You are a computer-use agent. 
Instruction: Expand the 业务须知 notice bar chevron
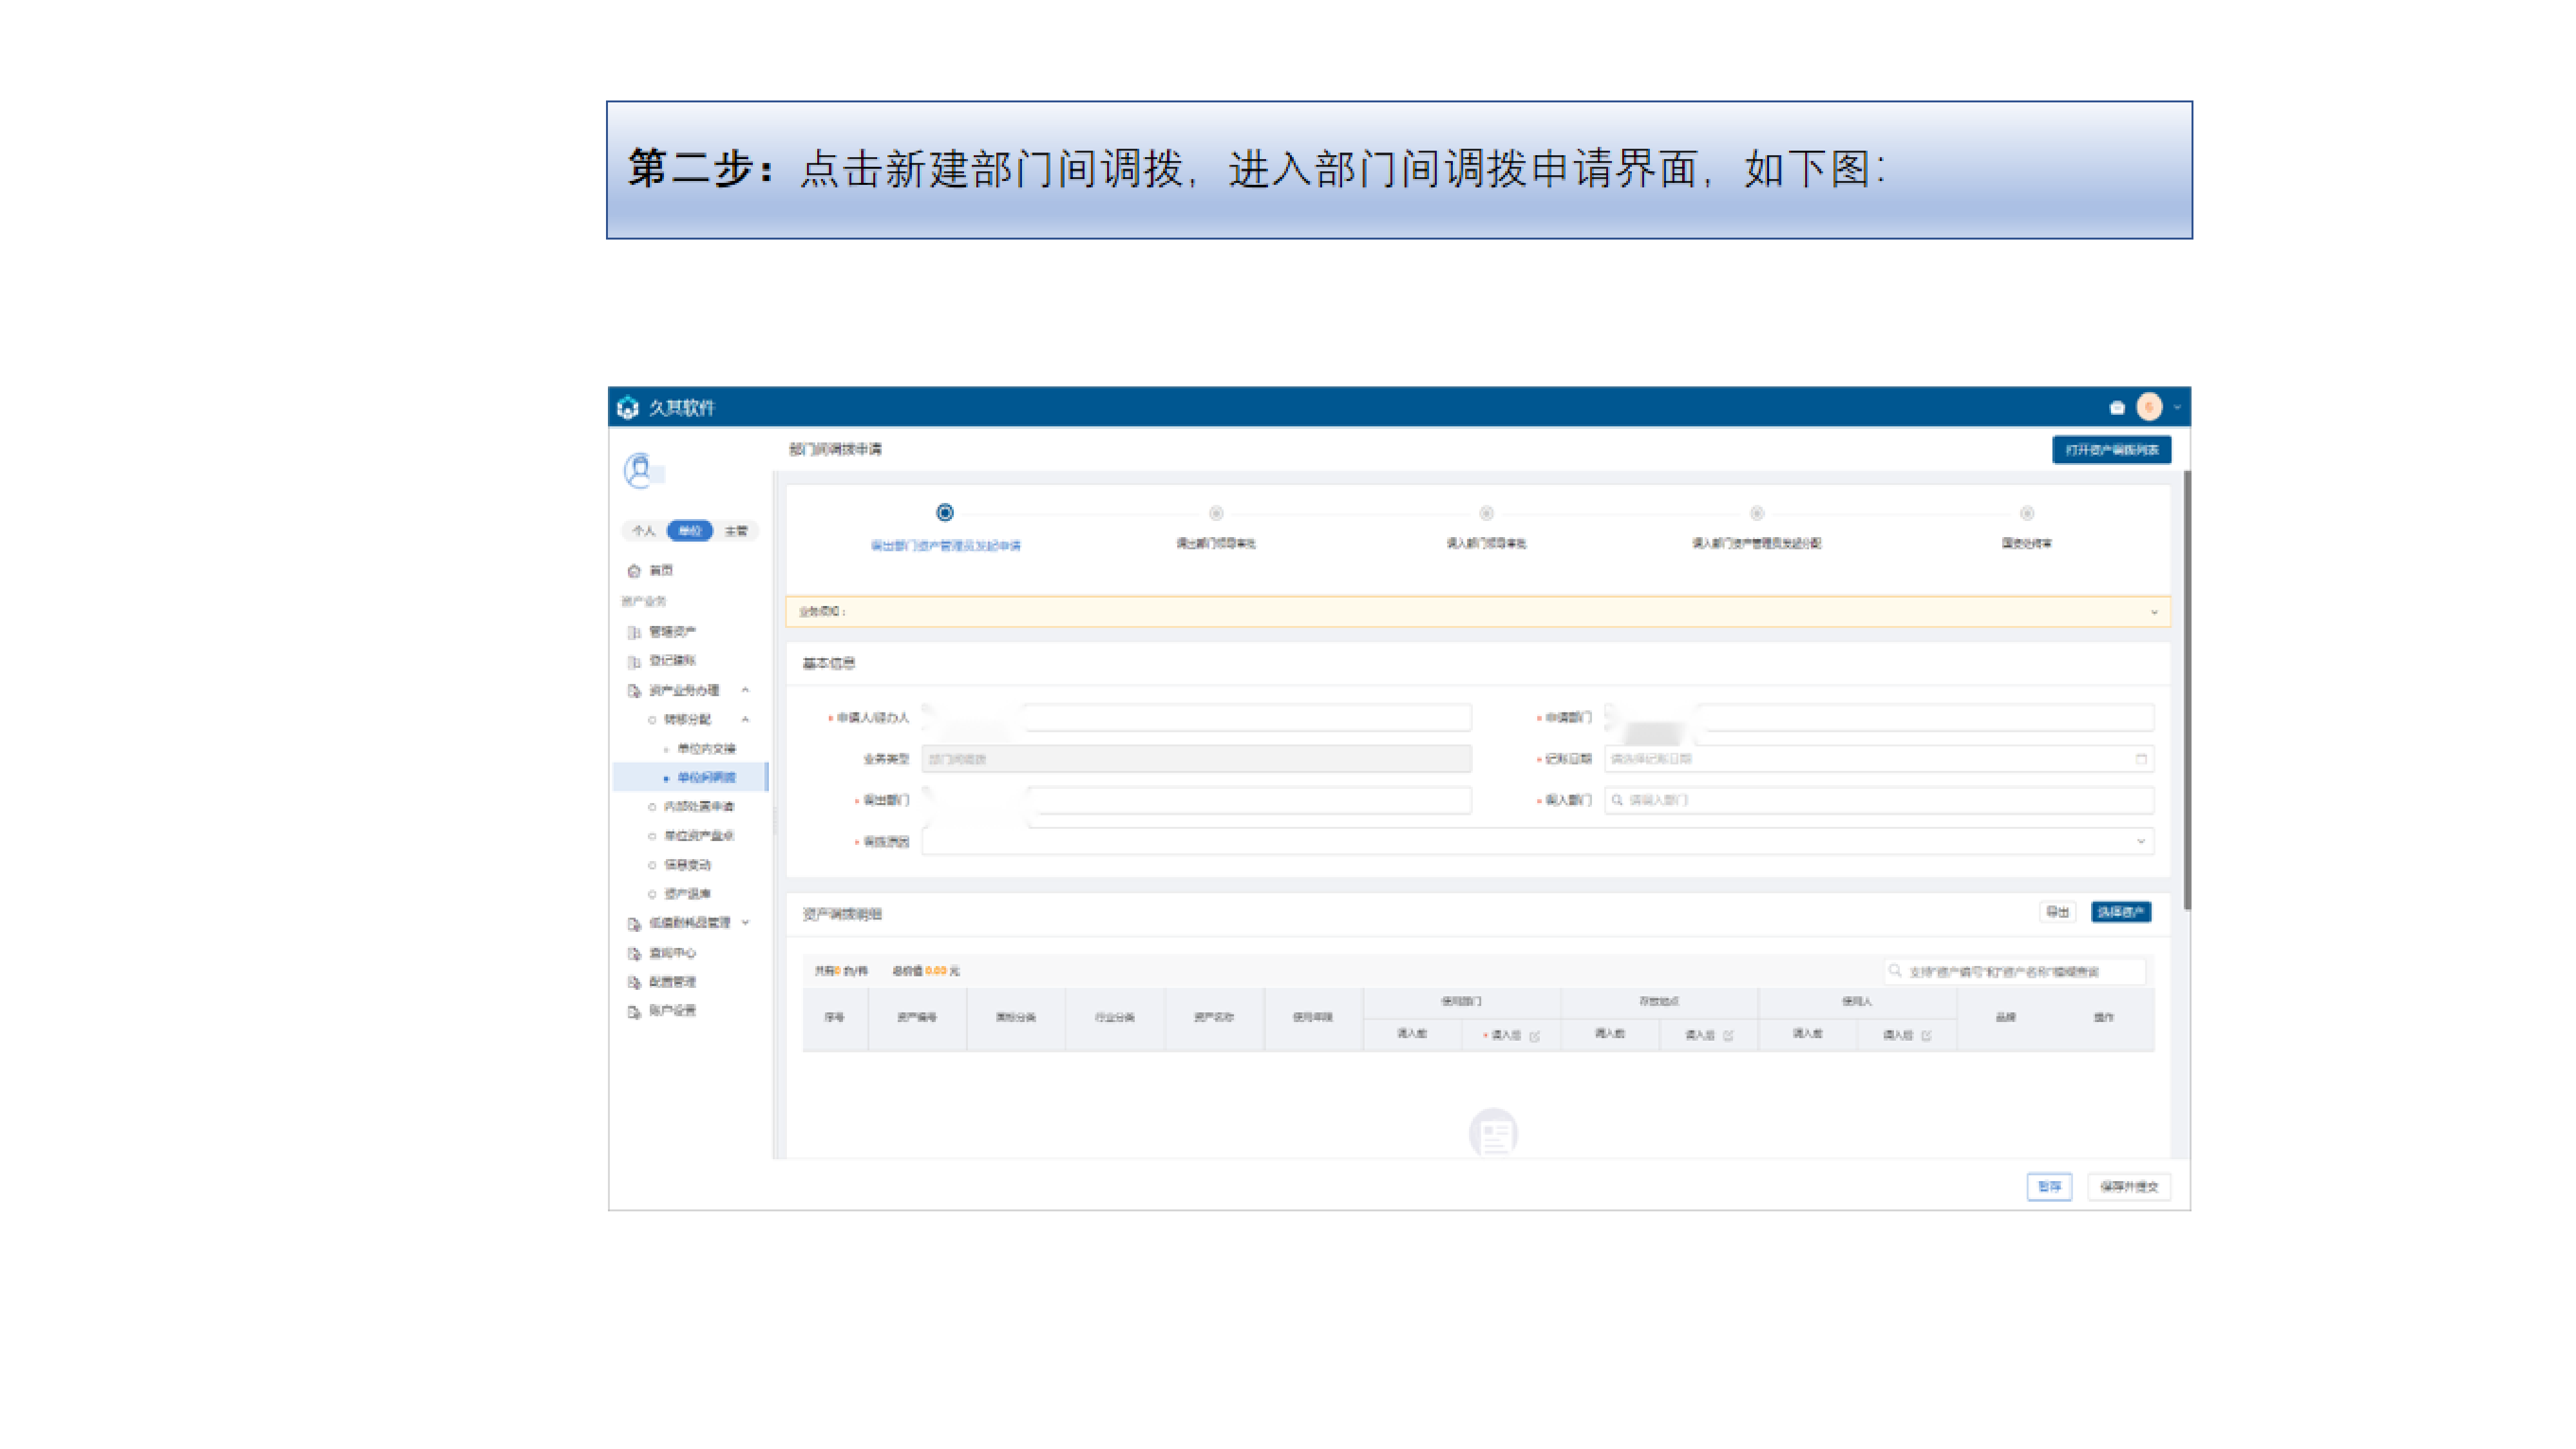point(2153,612)
